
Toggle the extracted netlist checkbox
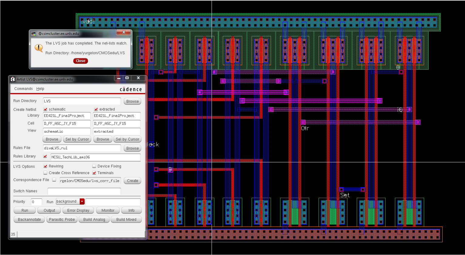click(x=96, y=109)
